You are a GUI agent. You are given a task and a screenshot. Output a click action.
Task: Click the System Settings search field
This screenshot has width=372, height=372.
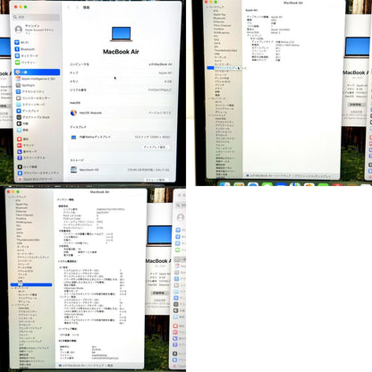(37, 17)
